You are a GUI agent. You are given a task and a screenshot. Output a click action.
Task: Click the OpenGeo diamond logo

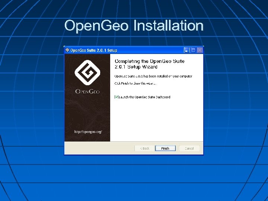(x=87, y=73)
